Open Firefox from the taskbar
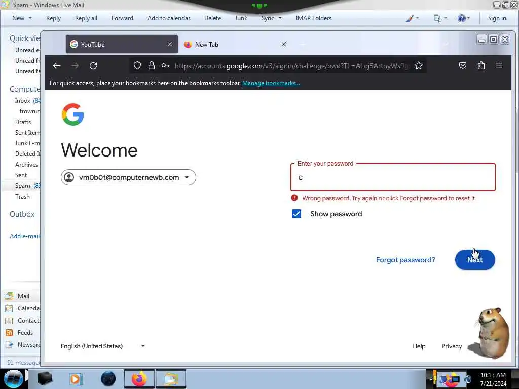This screenshot has width=519, height=389. (139, 379)
